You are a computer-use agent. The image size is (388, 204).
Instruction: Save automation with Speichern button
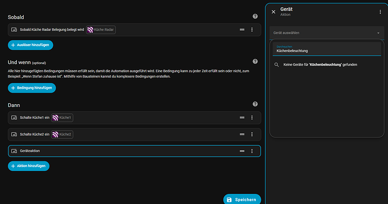tap(242, 200)
